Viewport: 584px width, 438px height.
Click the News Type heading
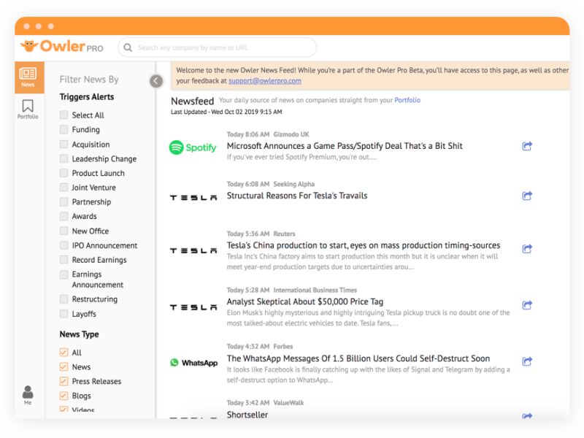click(80, 334)
